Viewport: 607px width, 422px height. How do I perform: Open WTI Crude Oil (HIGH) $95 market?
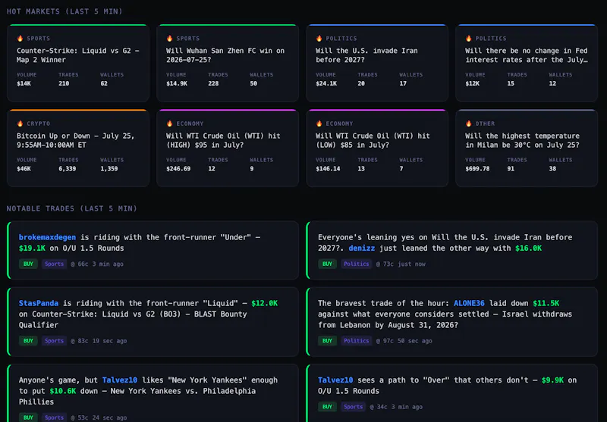[228, 148]
